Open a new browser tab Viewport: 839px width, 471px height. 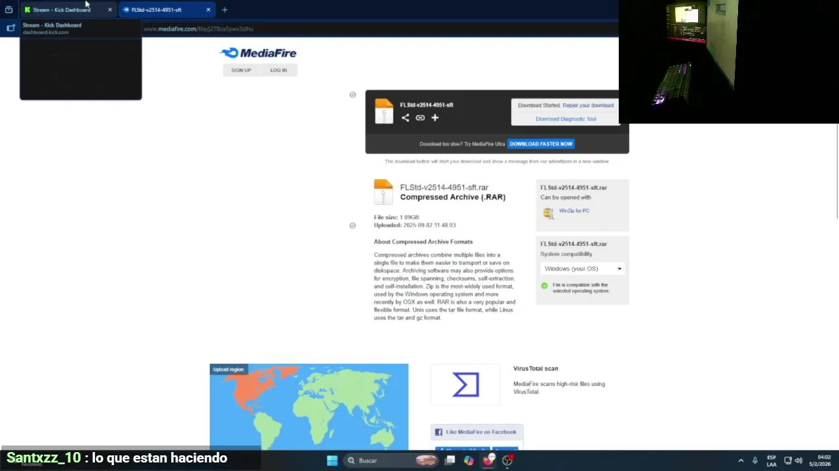(x=225, y=10)
